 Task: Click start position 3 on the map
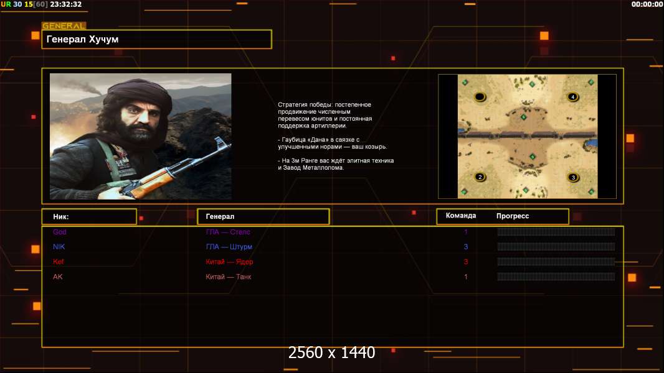(573, 177)
